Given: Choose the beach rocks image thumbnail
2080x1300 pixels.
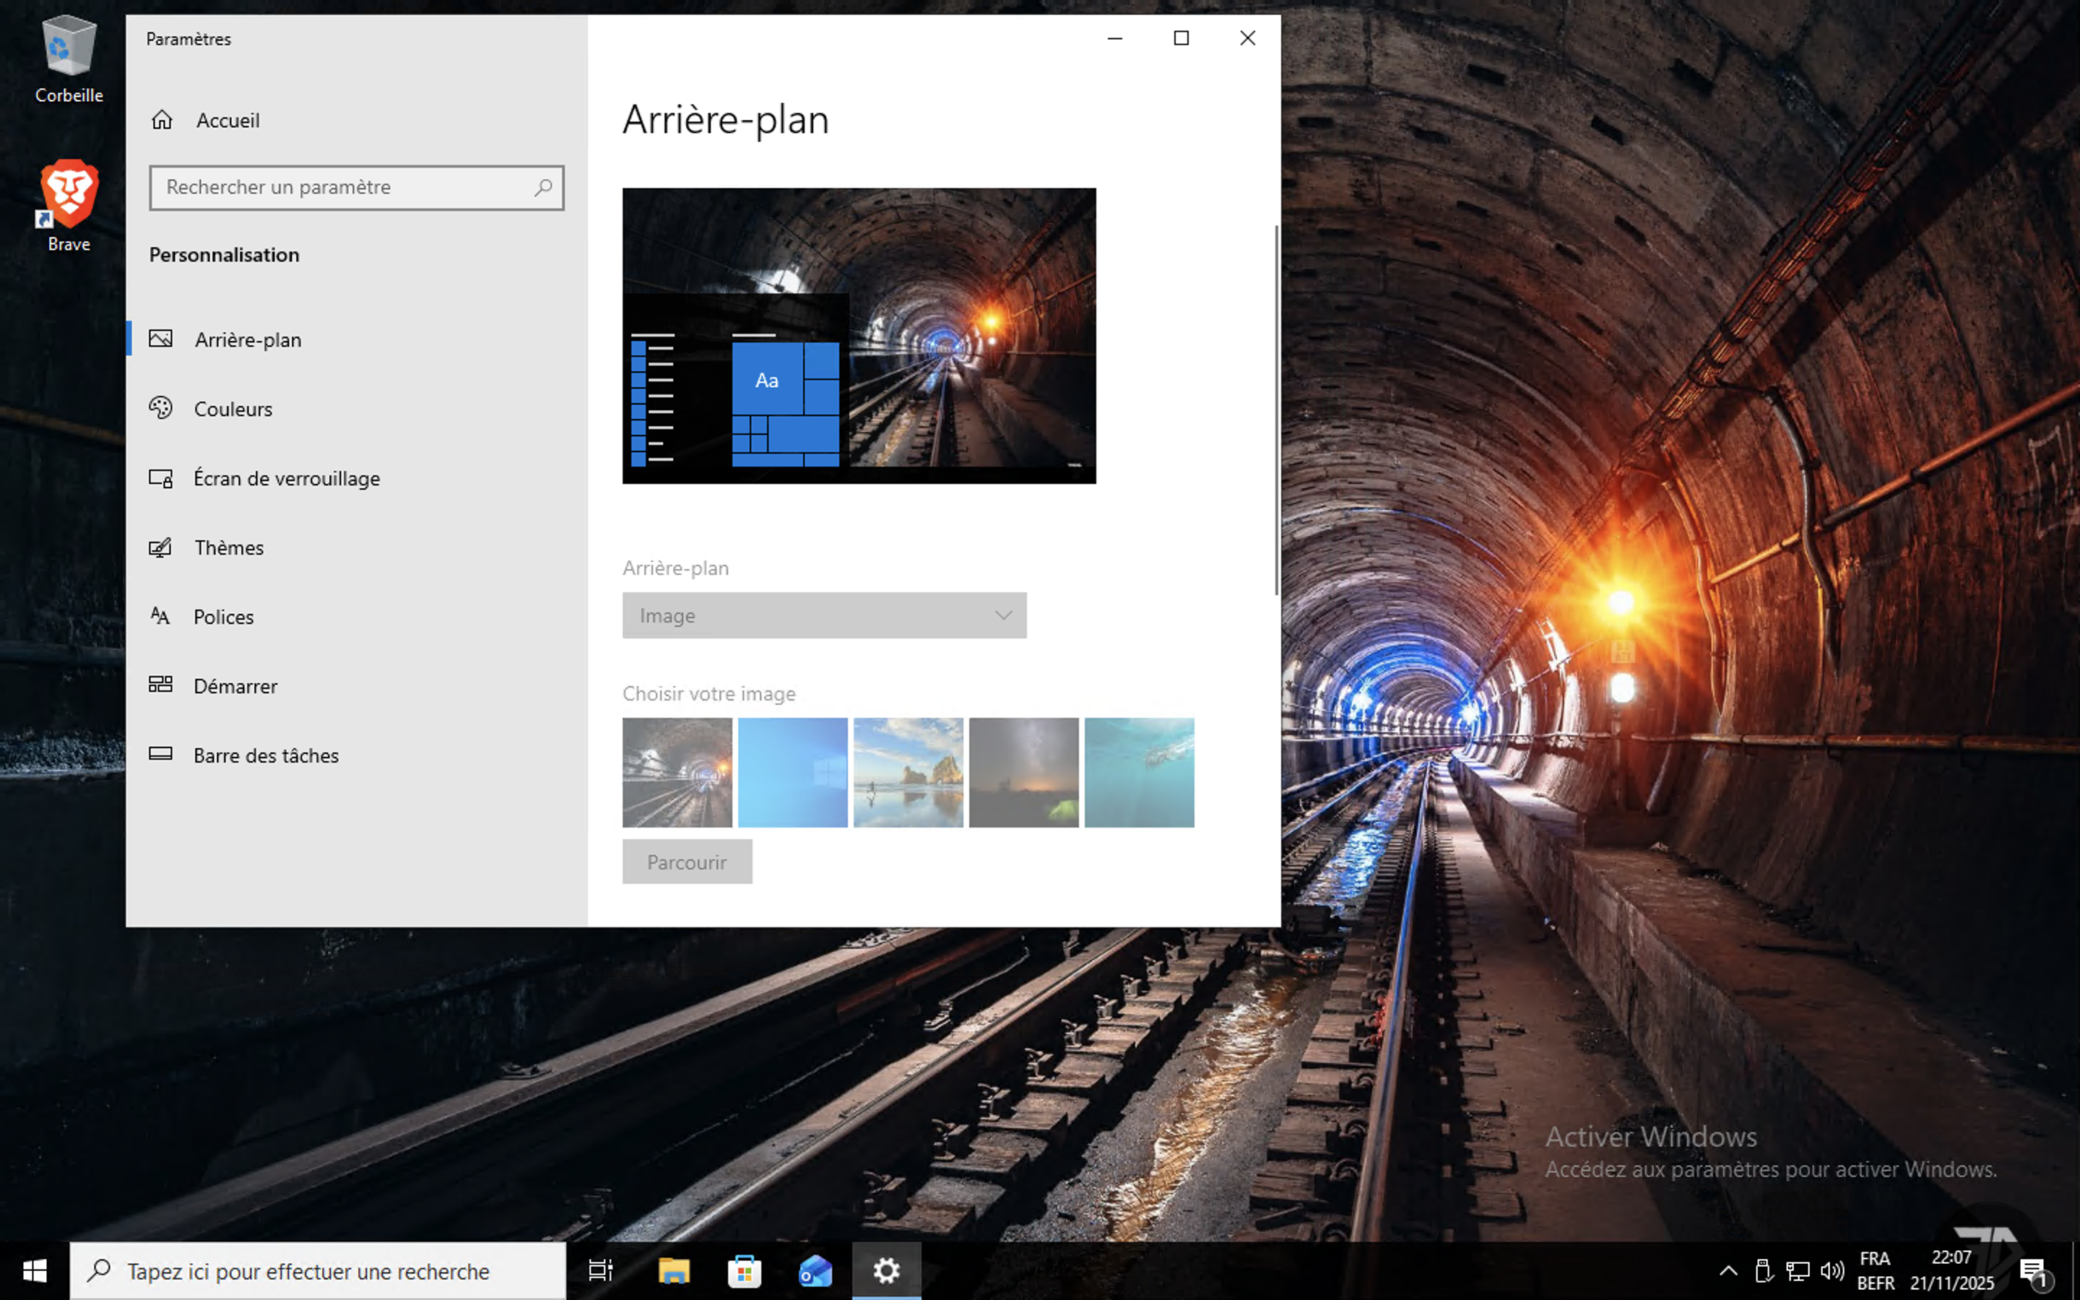Looking at the screenshot, I should pos(908,772).
